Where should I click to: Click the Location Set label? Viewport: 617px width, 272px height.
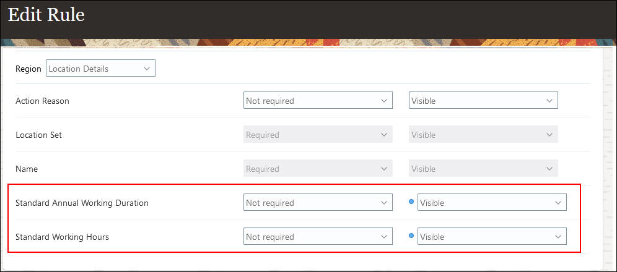point(38,135)
